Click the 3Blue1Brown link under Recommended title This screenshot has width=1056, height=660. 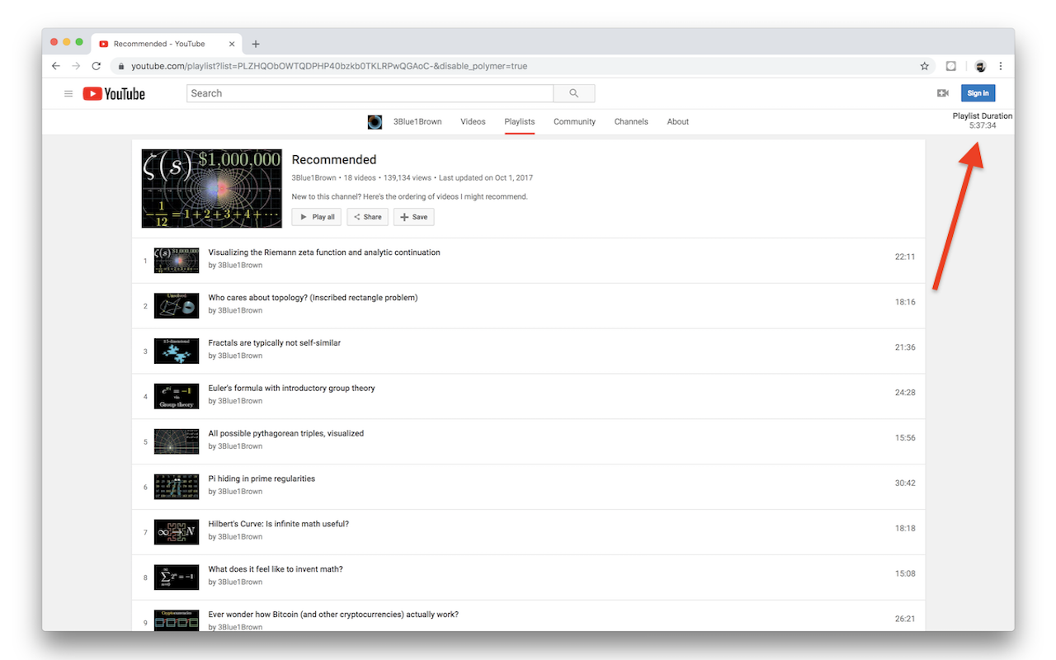coord(314,178)
